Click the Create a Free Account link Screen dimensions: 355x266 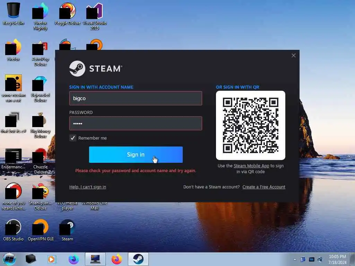pyautogui.click(x=264, y=187)
